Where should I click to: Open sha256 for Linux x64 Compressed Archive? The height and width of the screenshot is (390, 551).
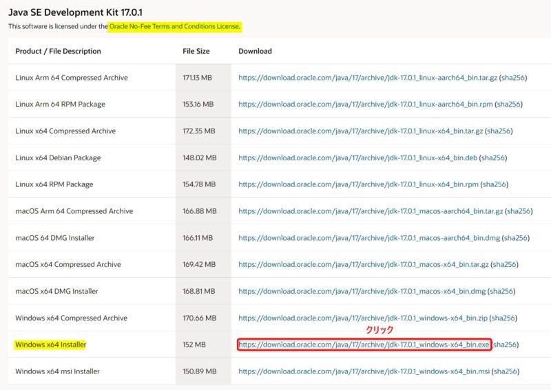499,131
